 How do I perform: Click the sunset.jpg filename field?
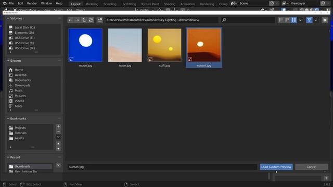point(162,167)
